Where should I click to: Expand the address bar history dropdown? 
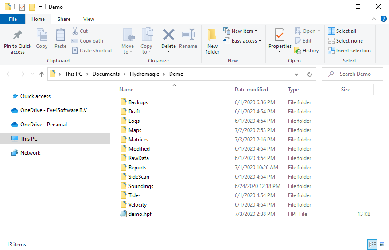tap(296, 74)
